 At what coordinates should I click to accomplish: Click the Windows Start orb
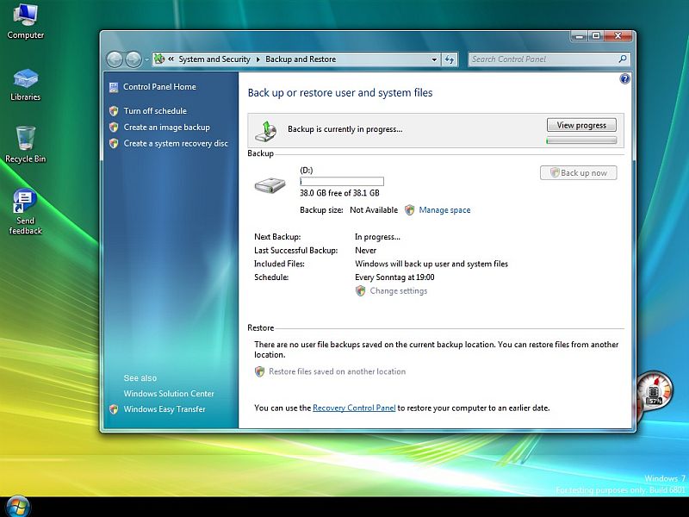click(x=18, y=506)
